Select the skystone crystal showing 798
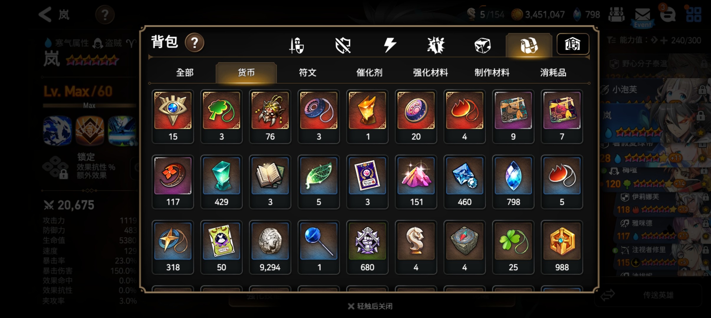 tap(513, 182)
